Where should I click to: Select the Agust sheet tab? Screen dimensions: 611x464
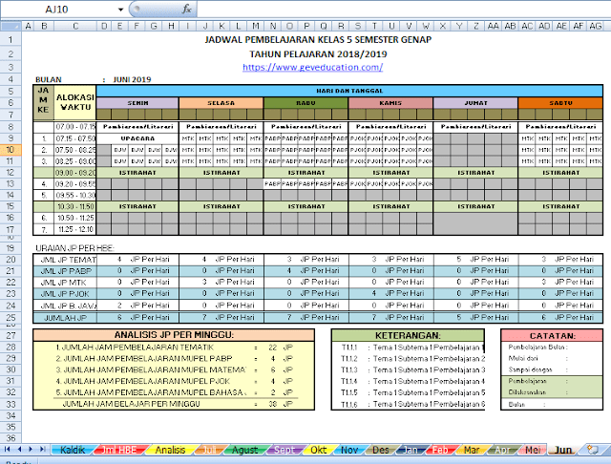(244, 449)
